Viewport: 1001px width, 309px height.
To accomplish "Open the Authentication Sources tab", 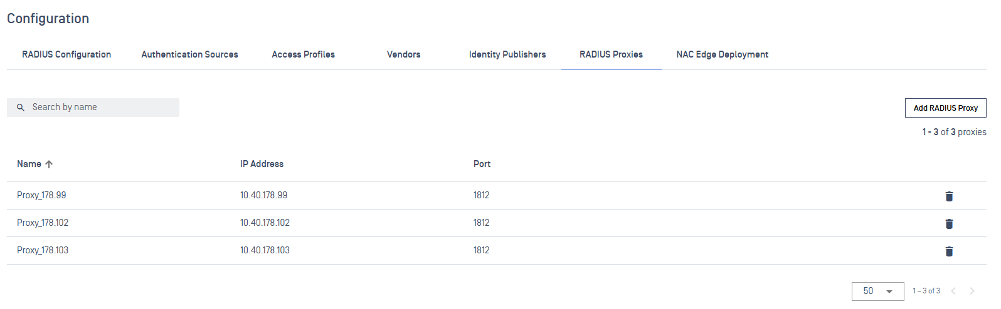I will [x=189, y=54].
